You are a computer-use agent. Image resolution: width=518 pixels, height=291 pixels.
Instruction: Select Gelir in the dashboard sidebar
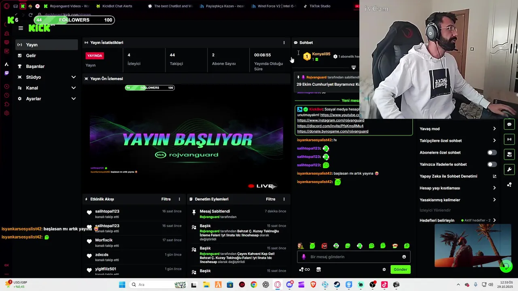tap(47, 56)
